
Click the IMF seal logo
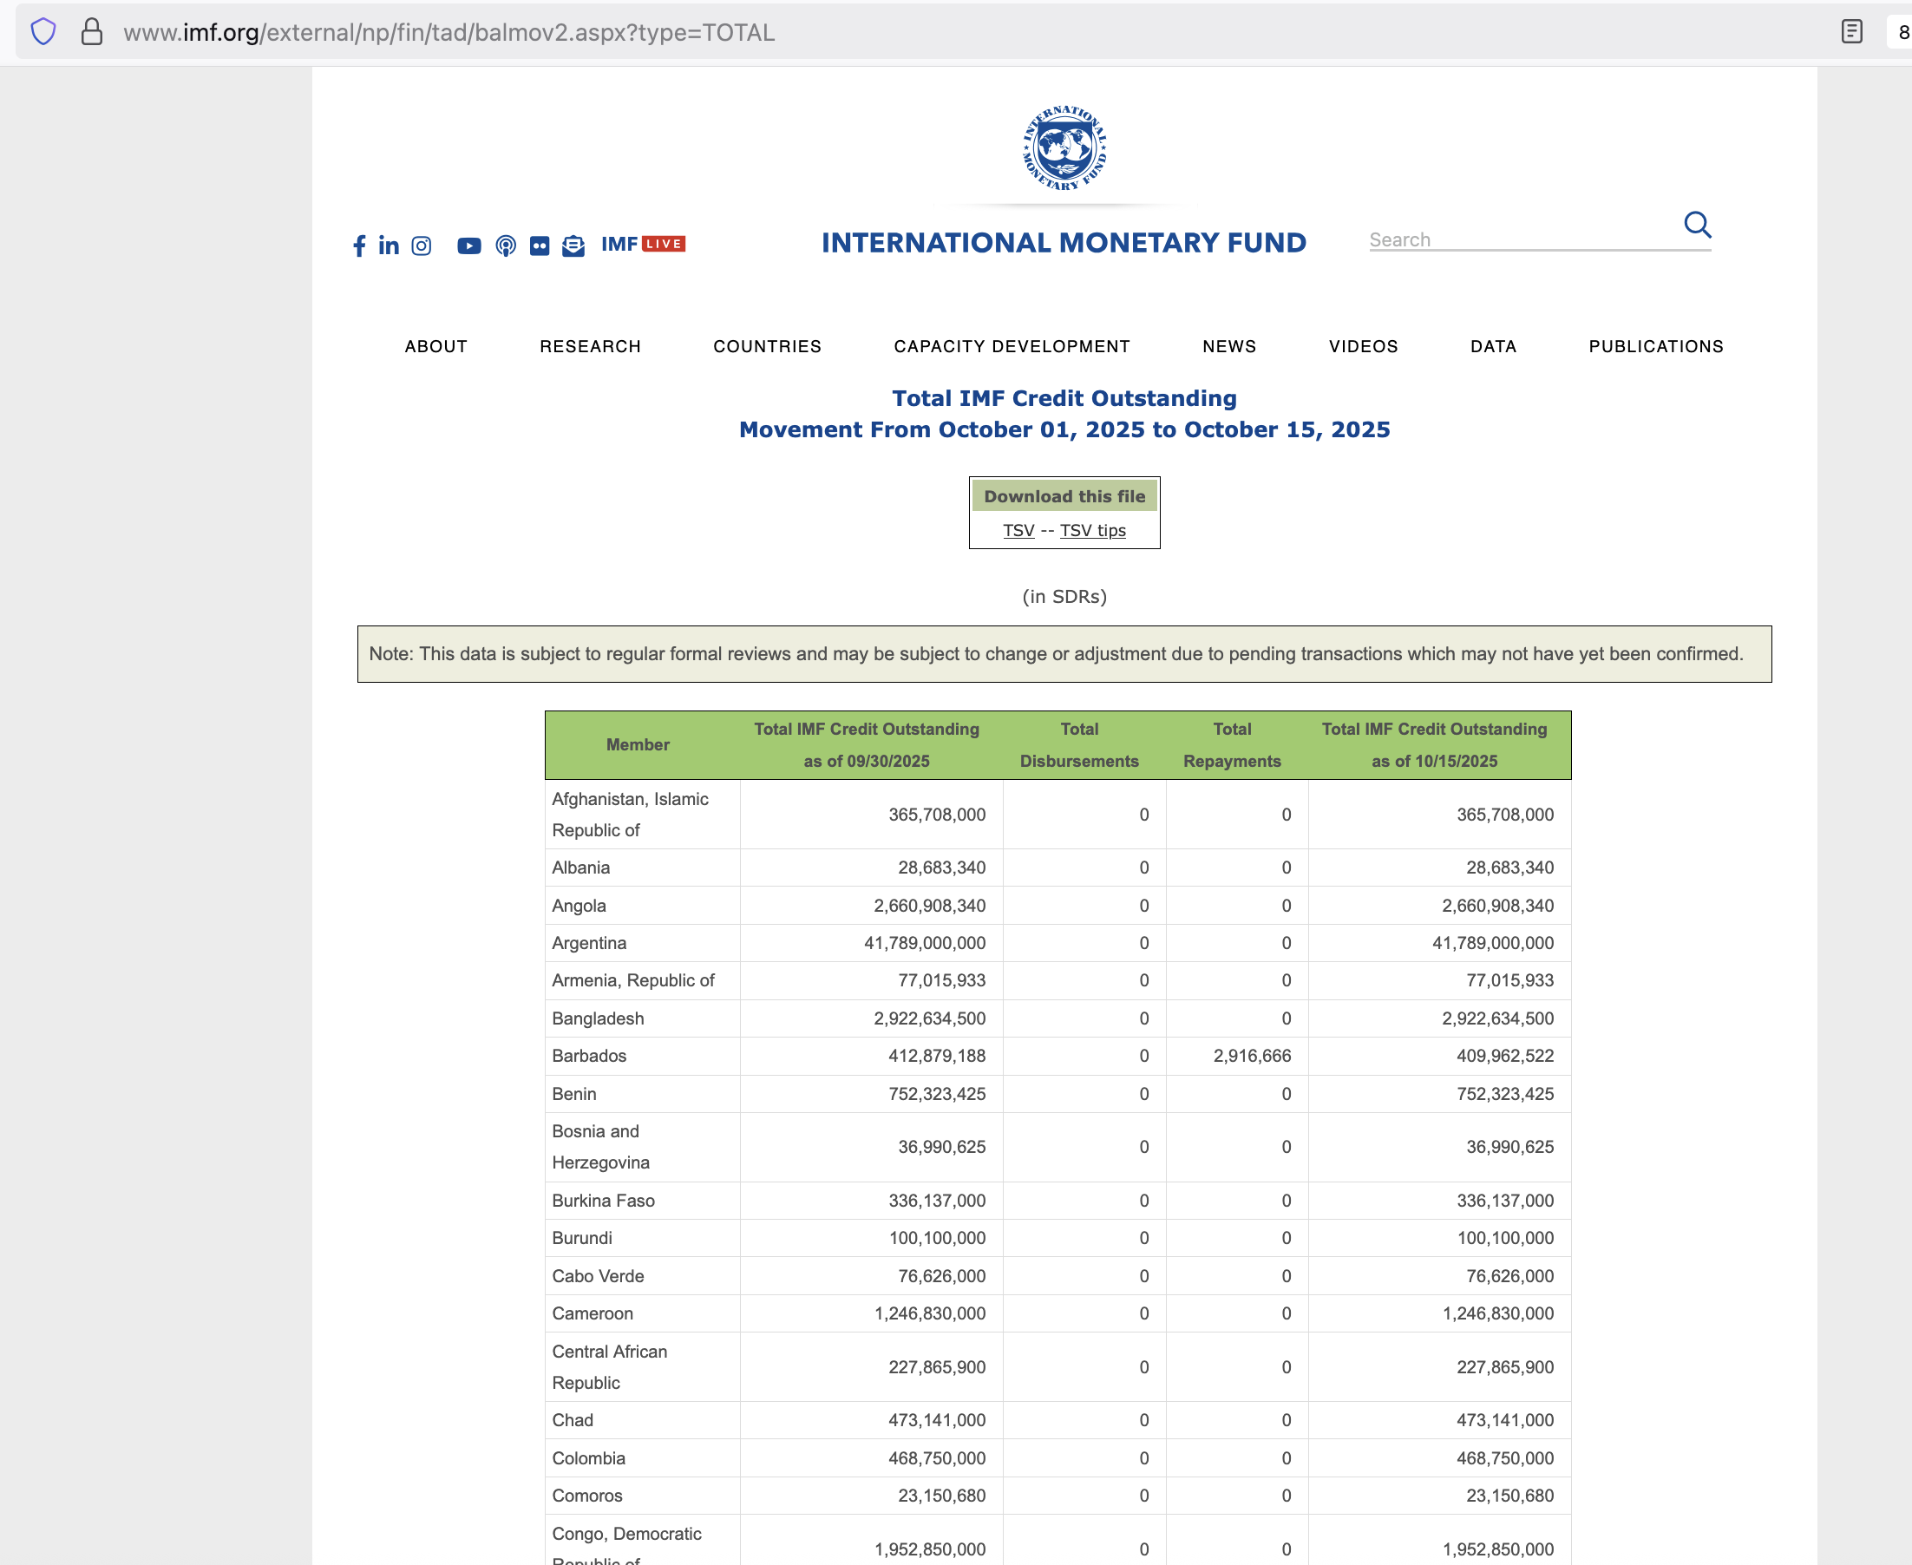click(1064, 148)
